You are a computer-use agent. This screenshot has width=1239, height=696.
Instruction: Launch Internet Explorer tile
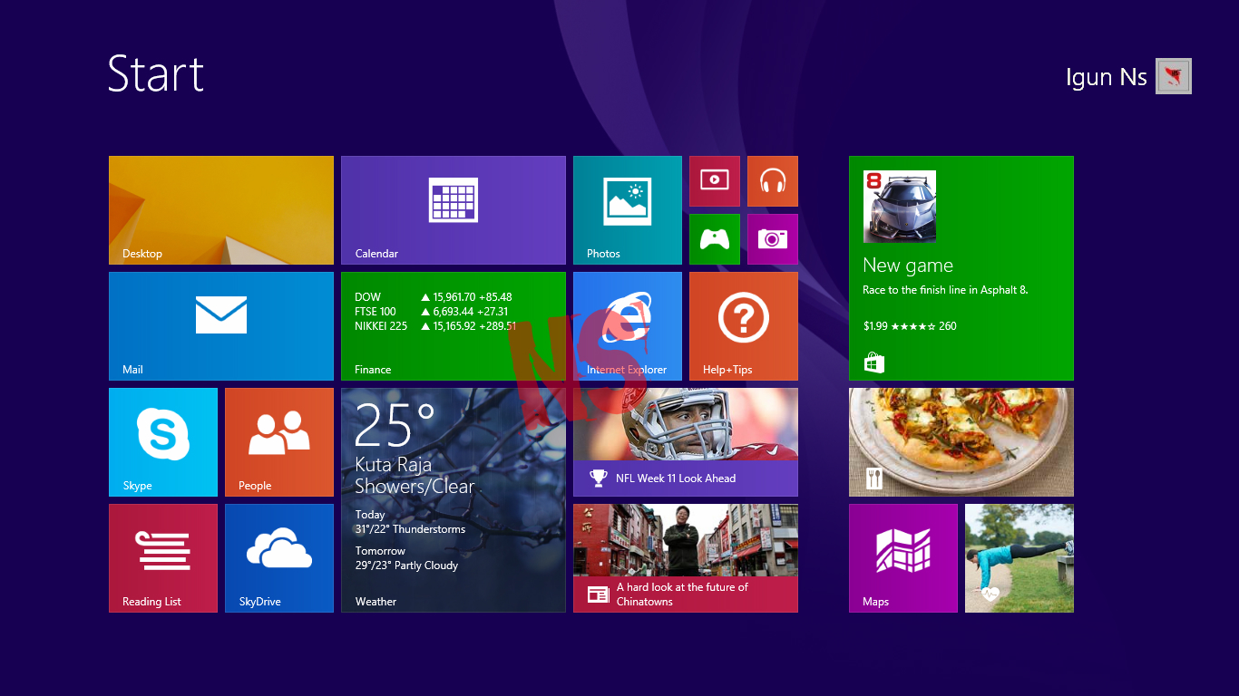click(x=628, y=326)
